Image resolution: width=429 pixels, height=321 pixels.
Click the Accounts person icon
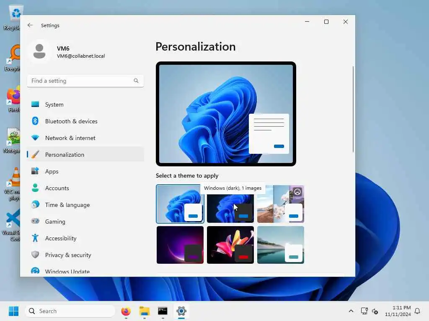coord(35,188)
